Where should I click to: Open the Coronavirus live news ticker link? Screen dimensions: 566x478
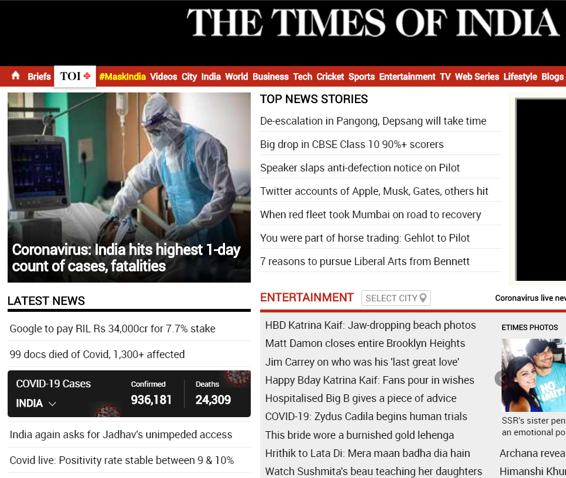coord(530,298)
